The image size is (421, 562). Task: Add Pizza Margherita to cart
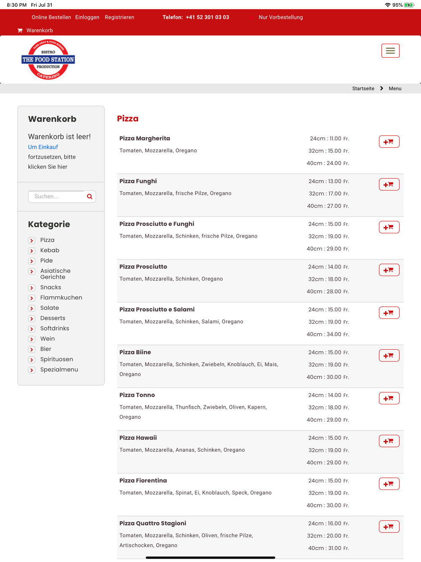389,142
